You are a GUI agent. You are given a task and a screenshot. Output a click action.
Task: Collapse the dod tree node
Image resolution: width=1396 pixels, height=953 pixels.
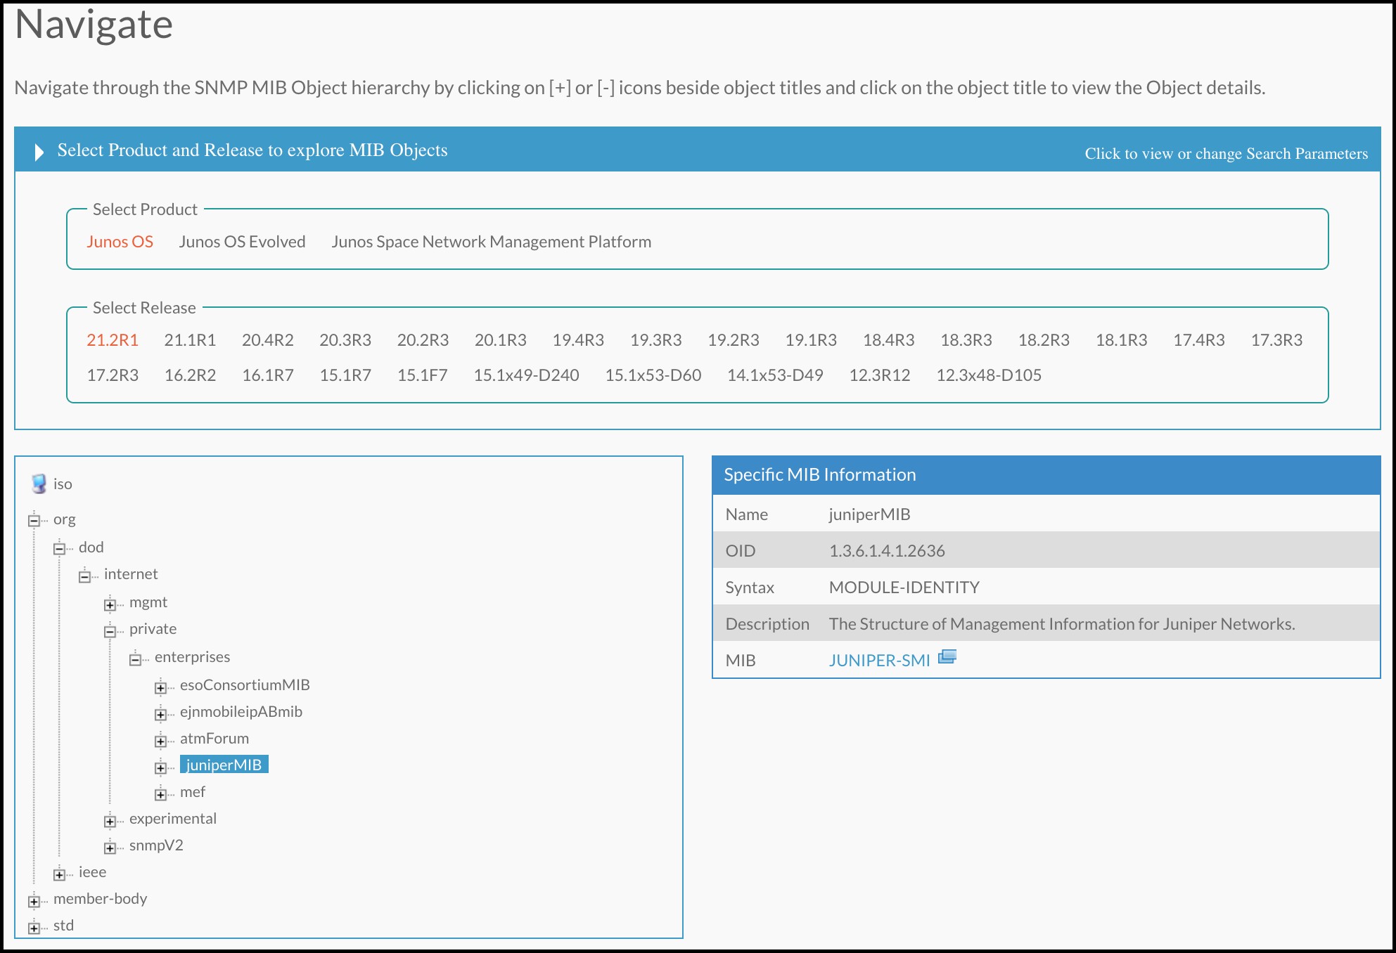click(59, 549)
